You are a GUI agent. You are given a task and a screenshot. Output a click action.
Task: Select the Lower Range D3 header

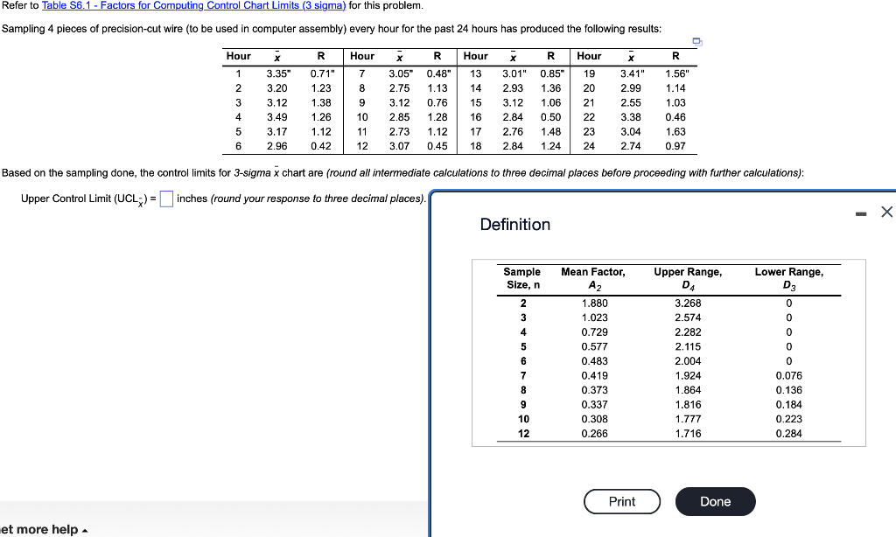pos(790,277)
